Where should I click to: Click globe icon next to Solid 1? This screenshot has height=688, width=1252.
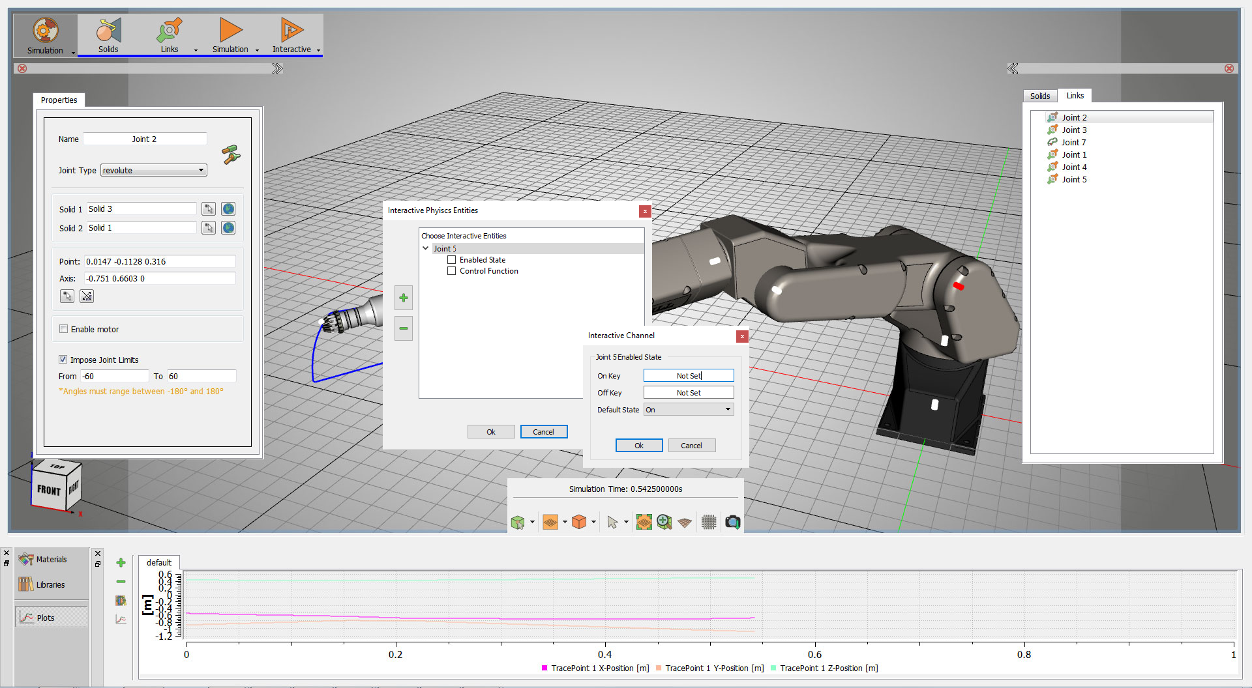click(x=228, y=209)
